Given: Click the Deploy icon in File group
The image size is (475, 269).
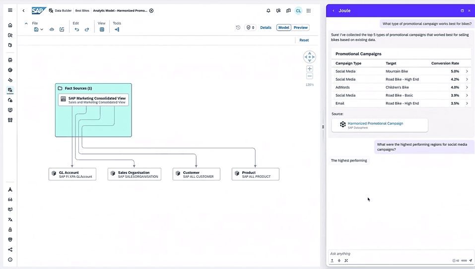Looking at the screenshot, I should pyautogui.click(x=52, y=29).
